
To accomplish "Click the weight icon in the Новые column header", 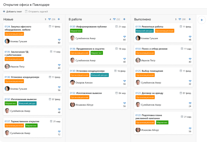I will click(49, 20).
